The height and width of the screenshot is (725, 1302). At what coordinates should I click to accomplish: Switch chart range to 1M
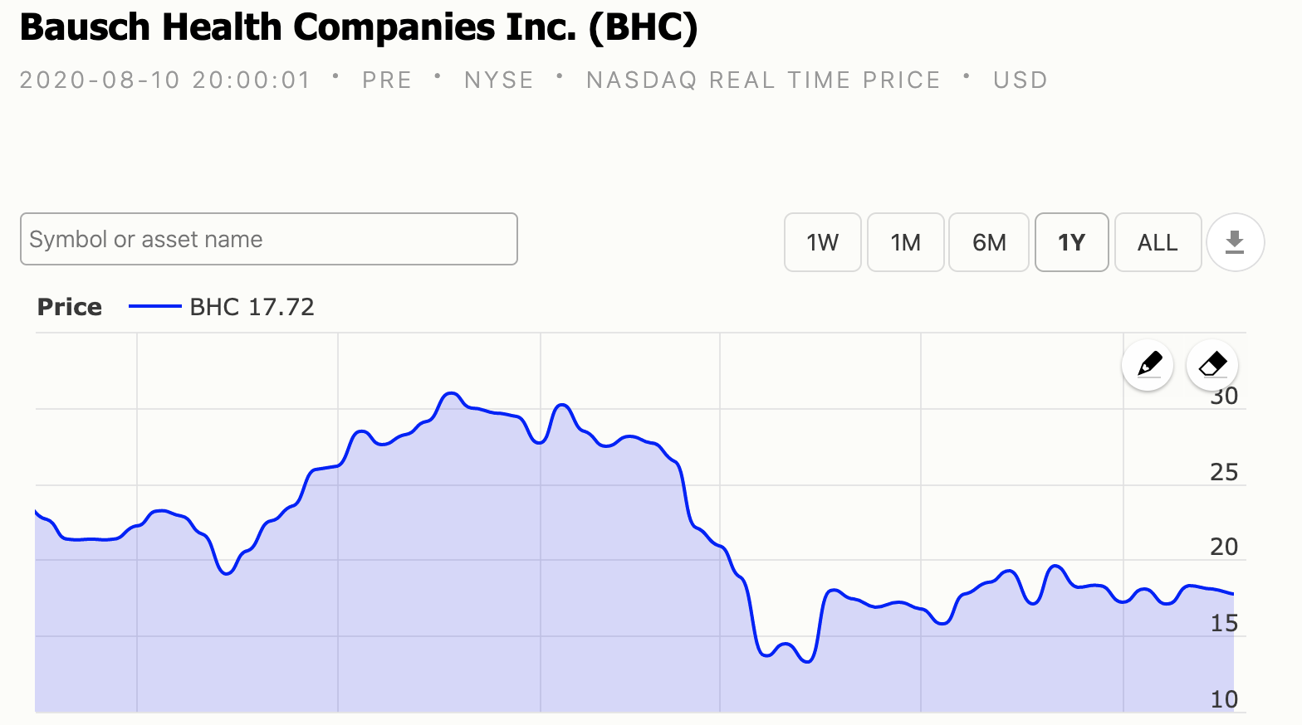[905, 242]
